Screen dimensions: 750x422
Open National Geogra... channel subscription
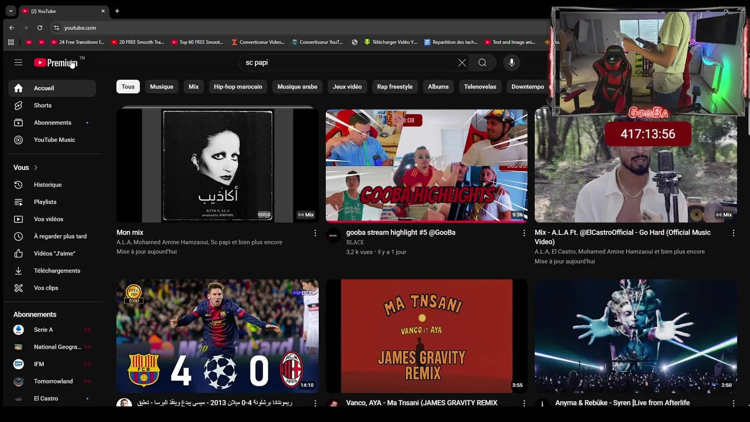(x=52, y=347)
